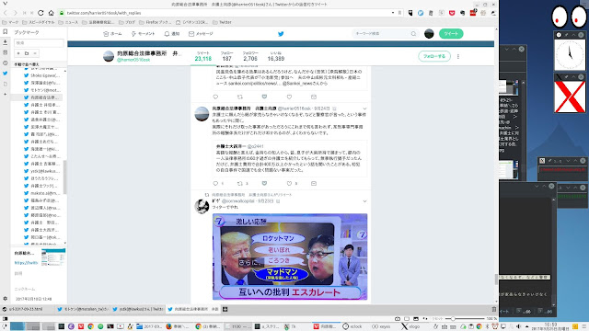
Task: Toggle pin on the xclock window titlebar
Action: point(567,35)
